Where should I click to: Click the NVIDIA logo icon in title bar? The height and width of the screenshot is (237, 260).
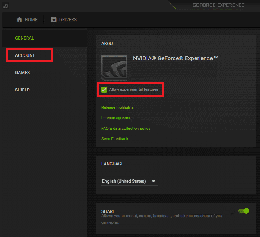[5, 5]
